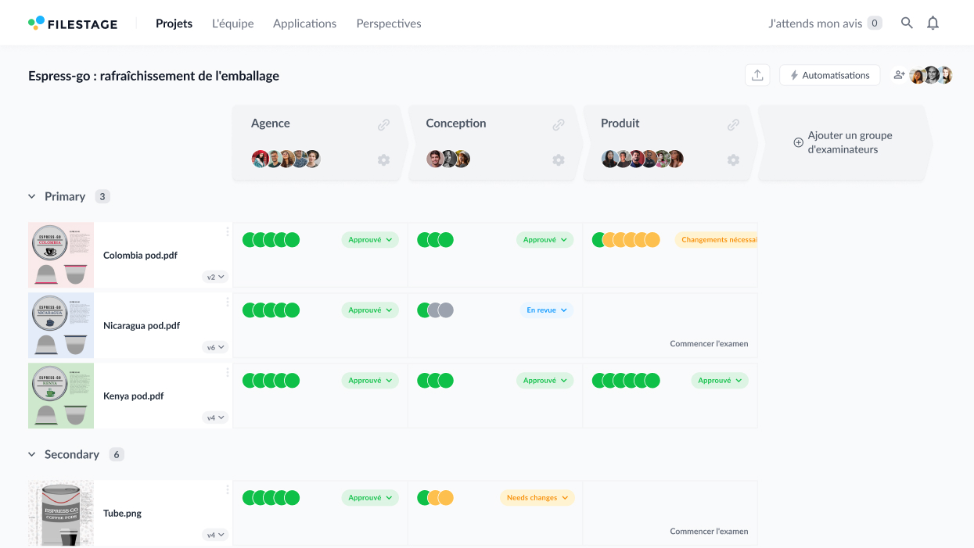974x548 pixels.
Task: Copy the Produit review link icon
Action: (733, 124)
